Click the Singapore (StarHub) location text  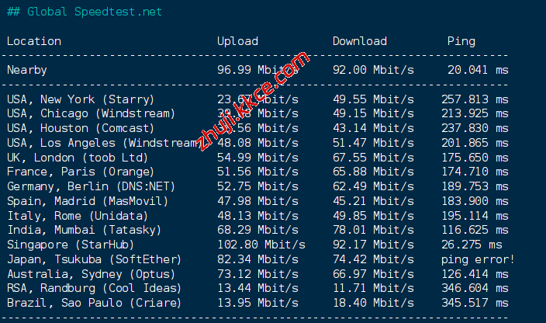click(67, 245)
